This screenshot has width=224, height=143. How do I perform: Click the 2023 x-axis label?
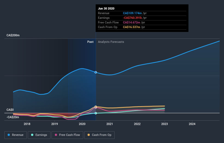[165, 124]
